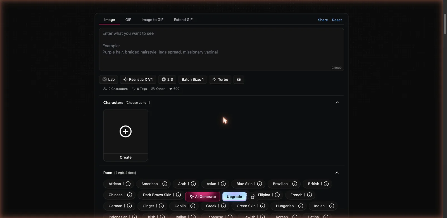This screenshot has height=218, width=447.
Task: Collapse the Characters section
Action: point(337,102)
